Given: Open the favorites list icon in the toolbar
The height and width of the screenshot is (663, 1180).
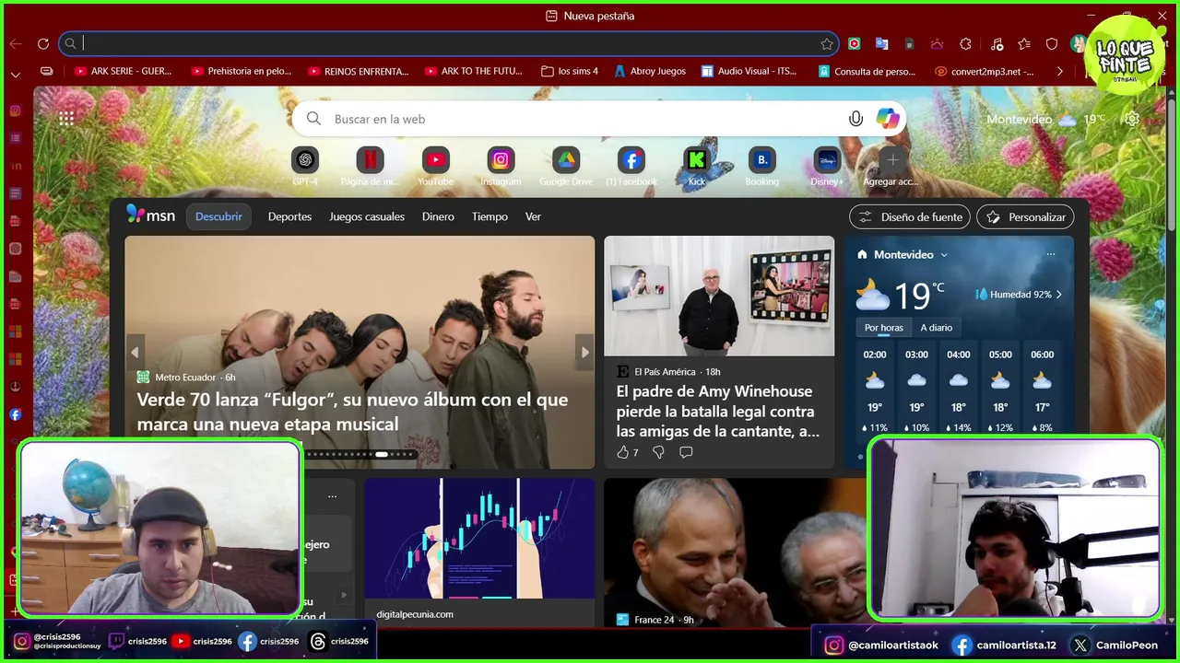Looking at the screenshot, I should pyautogui.click(x=1024, y=43).
